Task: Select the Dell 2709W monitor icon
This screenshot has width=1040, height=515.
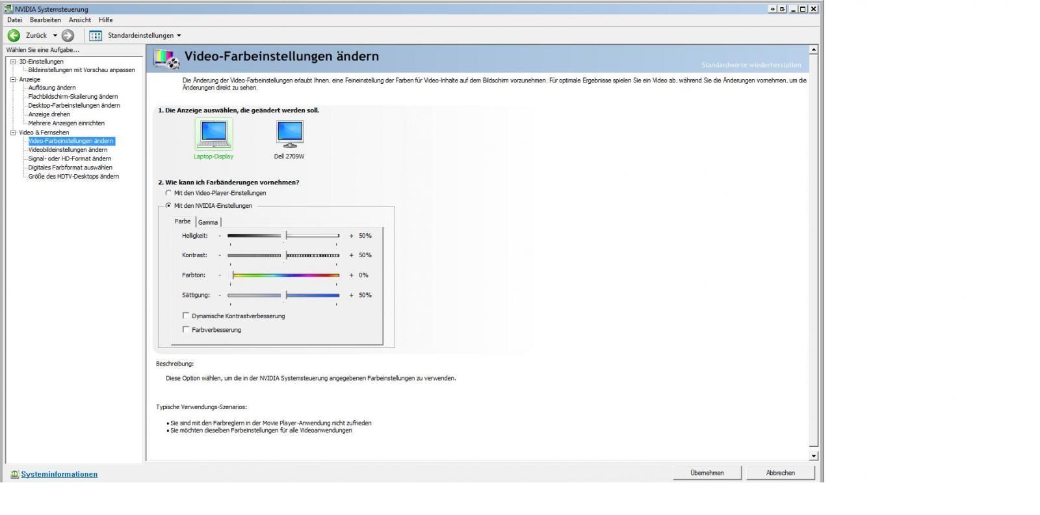Action: [x=289, y=134]
